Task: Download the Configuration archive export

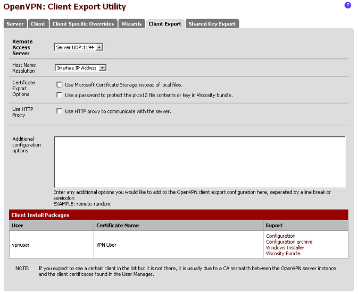Action: pos(289,242)
